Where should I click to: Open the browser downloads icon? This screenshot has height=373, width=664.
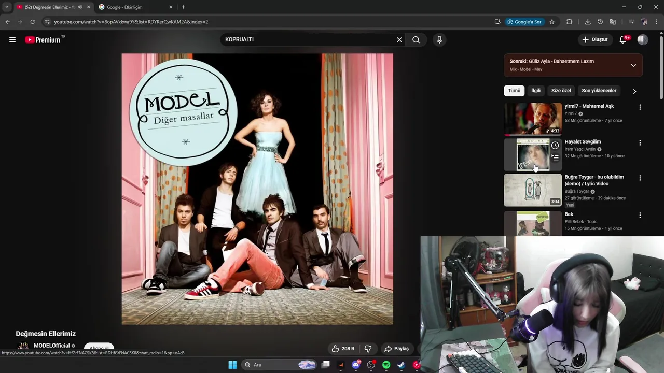(588, 22)
